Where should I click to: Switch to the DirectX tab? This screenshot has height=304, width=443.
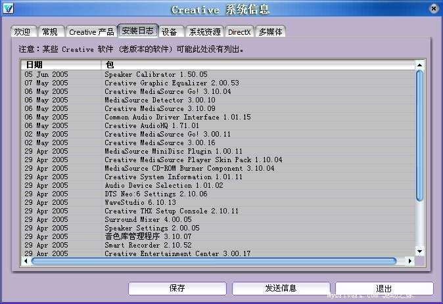[x=239, y=32]
